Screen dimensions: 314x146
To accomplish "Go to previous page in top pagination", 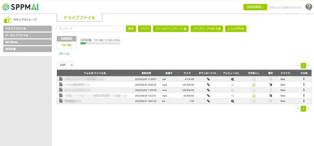I will (298, 66).
